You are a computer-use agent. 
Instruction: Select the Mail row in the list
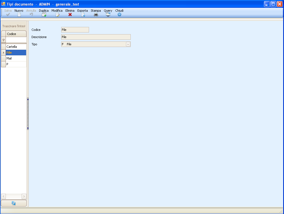pyautogui.click(x=16, y=58)
